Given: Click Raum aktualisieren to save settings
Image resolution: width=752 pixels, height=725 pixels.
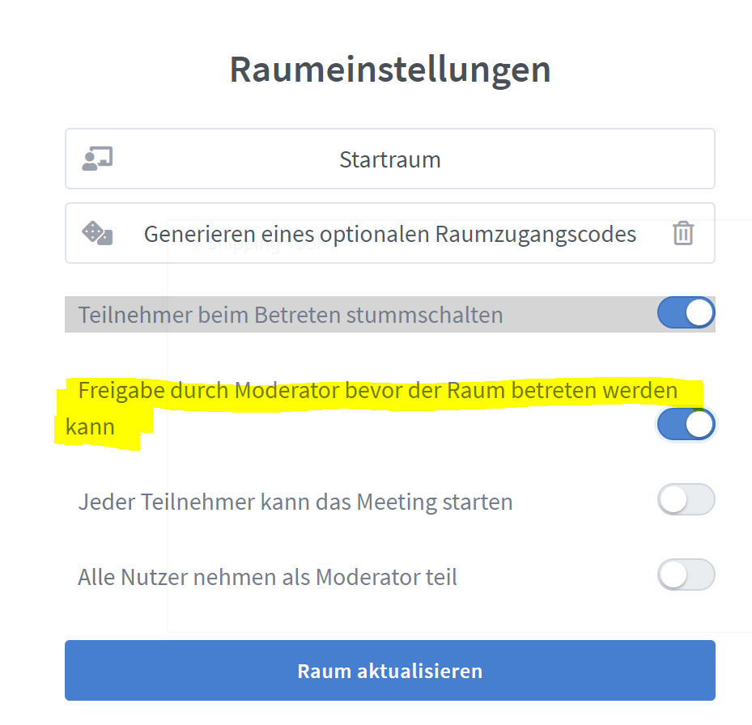Looking at the screenshot, I should [389, 671].
